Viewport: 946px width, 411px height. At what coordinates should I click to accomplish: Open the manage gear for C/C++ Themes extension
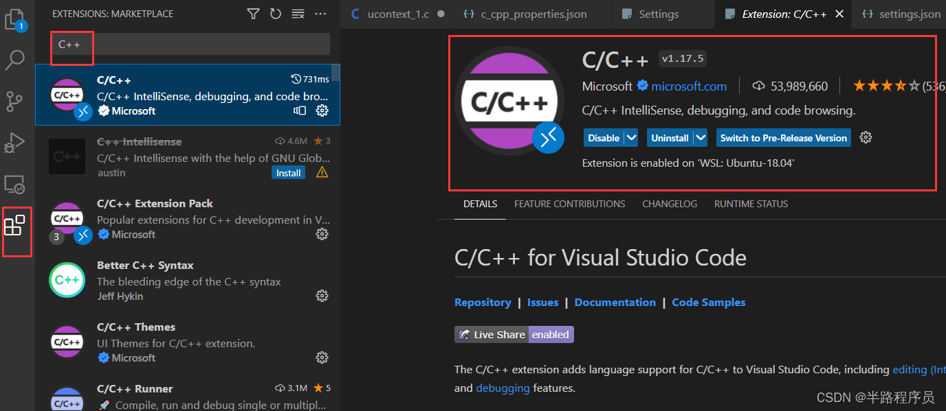322,357
